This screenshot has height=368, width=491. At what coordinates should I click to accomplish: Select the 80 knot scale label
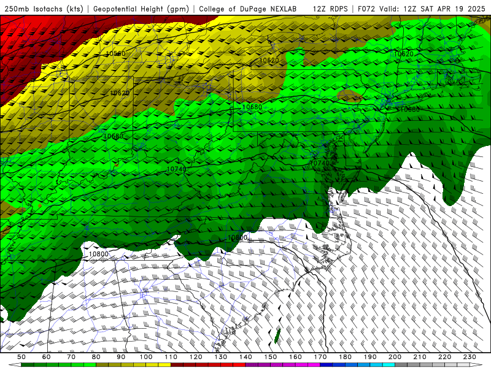pyautogui.click(x=96, y=357)
